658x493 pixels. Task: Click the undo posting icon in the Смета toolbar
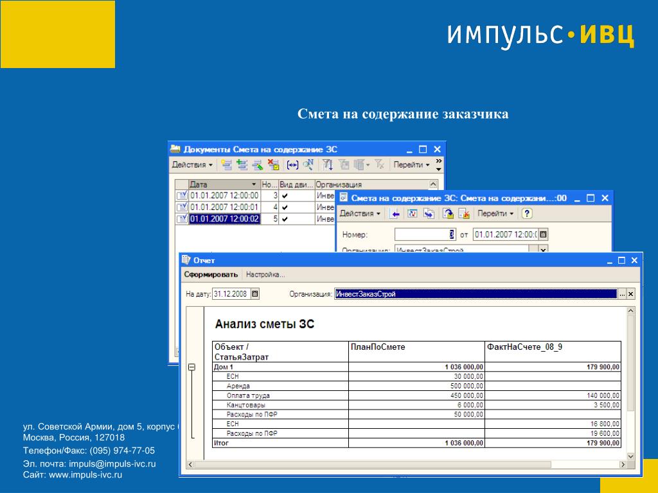pos(464,213)
